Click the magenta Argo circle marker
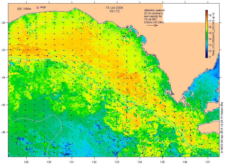225x165 pixels. click(37, 7)
